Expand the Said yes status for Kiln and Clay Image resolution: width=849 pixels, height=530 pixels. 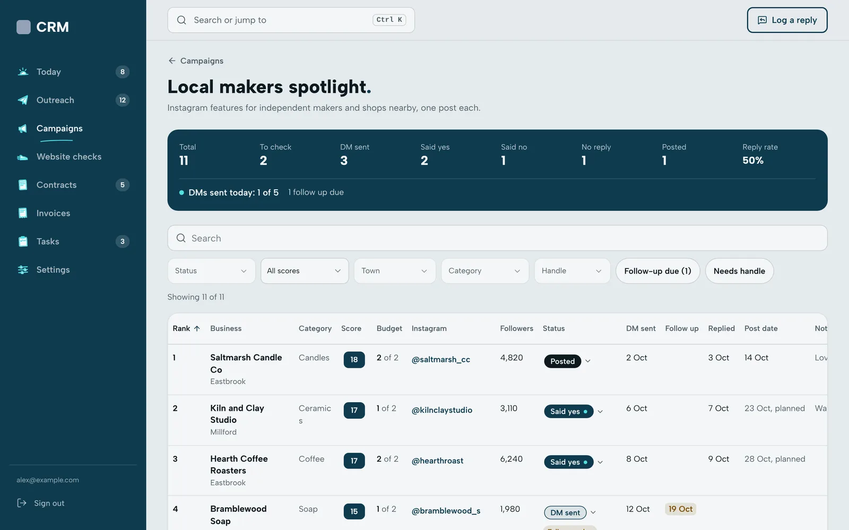coord(600,412)
